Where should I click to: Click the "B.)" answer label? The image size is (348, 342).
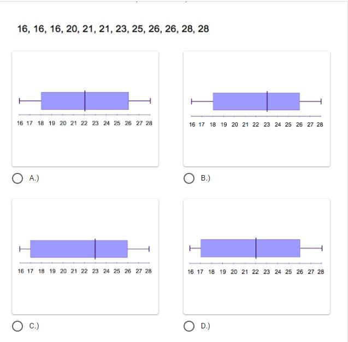click(x=205, y=178)
